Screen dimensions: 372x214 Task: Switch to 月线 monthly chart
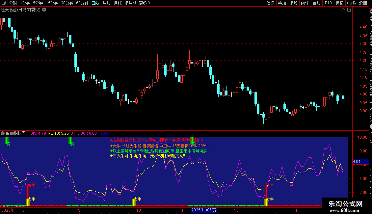tap(118, 3)
